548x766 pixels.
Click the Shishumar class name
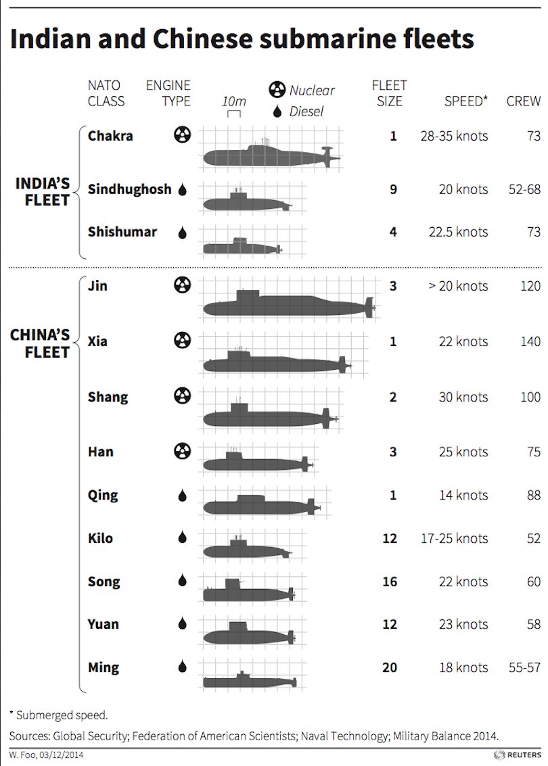(122, 232)
